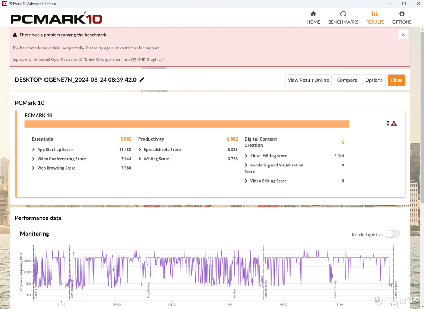Open the Options gear icon

coord(402,14)
